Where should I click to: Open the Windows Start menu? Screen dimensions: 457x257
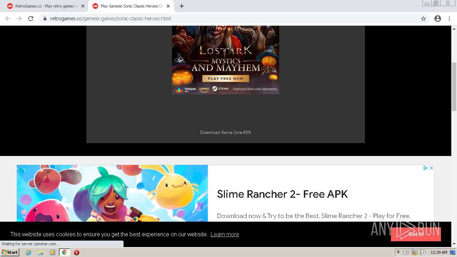(10, 252)
